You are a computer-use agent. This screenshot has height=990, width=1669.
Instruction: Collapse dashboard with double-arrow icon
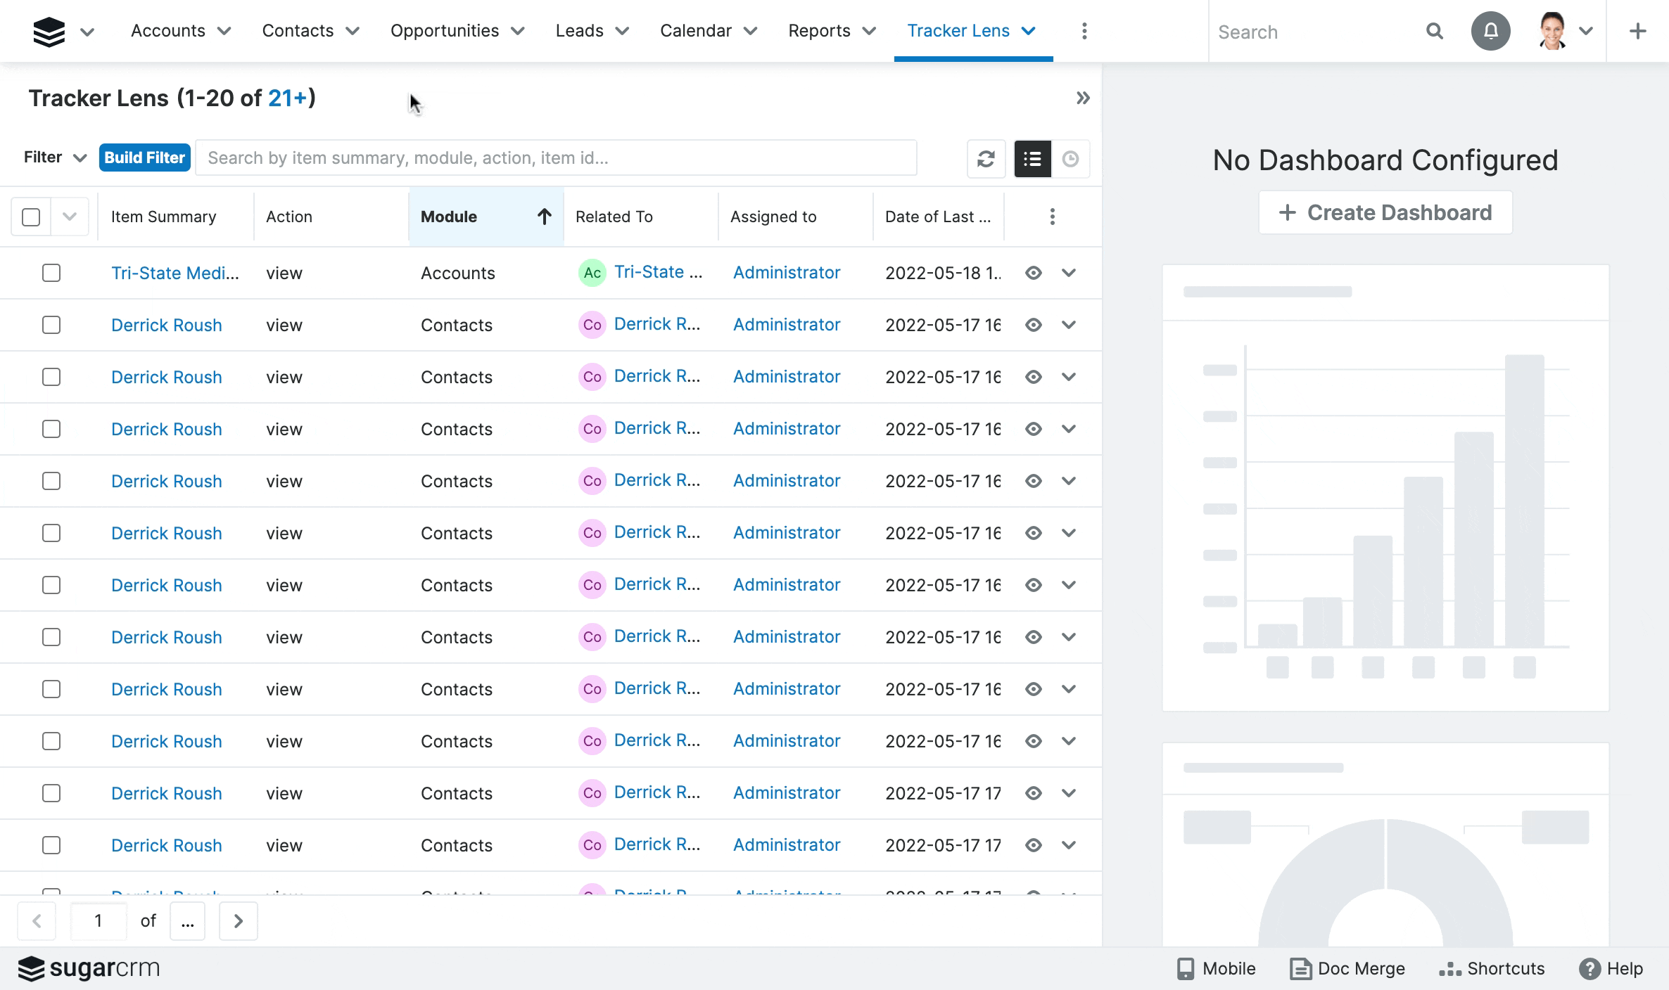[x=1082, y=98]
